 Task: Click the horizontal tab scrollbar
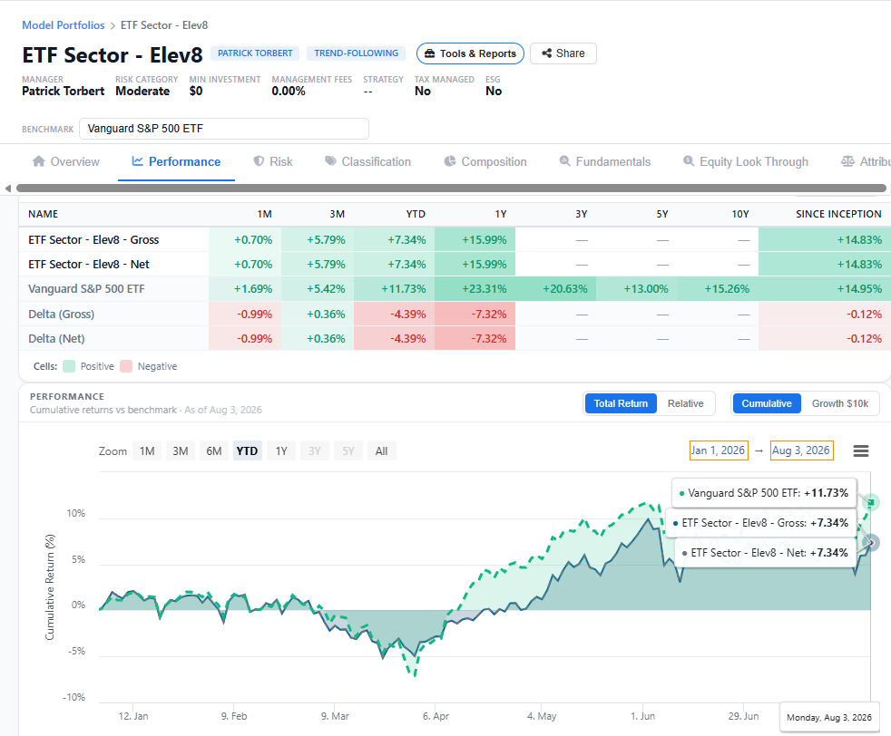451,189
